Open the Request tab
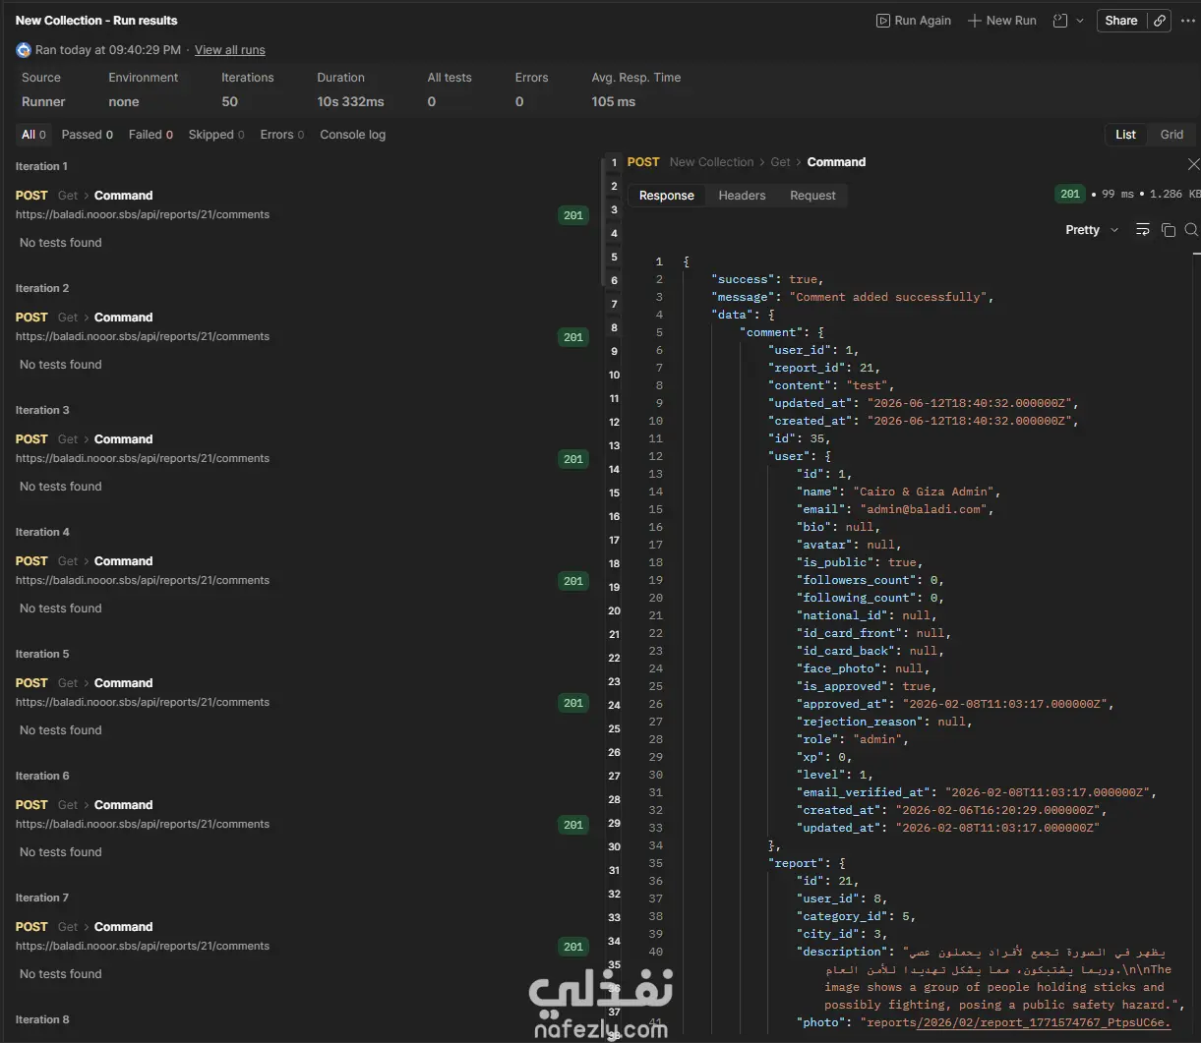The image size is (1201, 1043). 812,196
